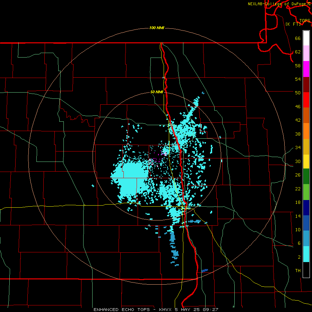The width and height of the screenshot is (312, 312).
Task: Click the '34' legend value
Action: click(298, 148)
